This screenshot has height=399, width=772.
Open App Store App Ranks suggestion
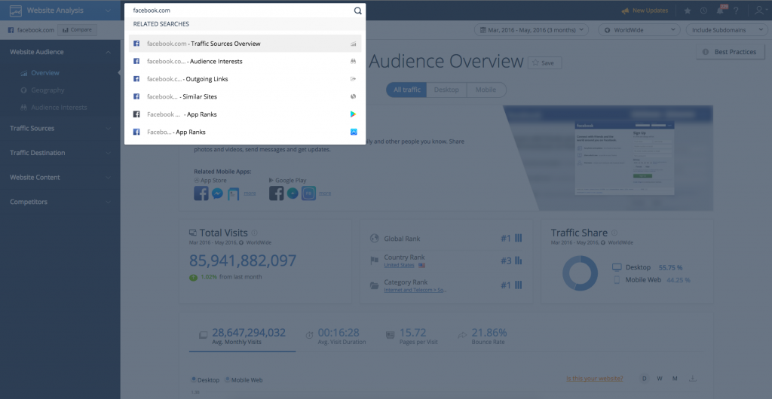pos(245,132)
